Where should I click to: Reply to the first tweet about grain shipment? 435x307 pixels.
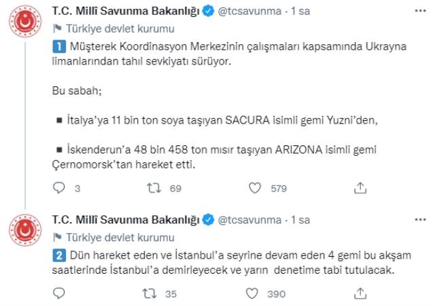(x=59, y=188)
